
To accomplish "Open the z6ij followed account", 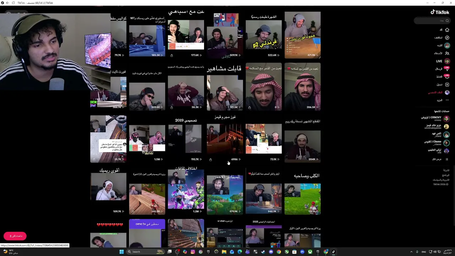I will pos(439,151).
